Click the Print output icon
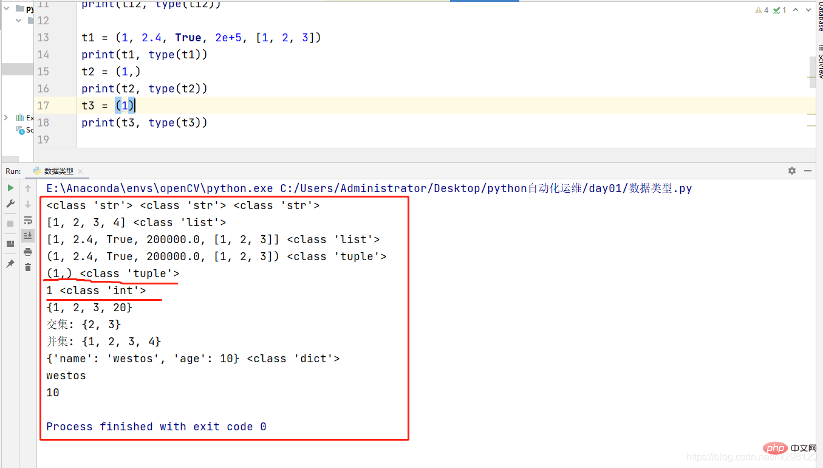 [28, 252]
